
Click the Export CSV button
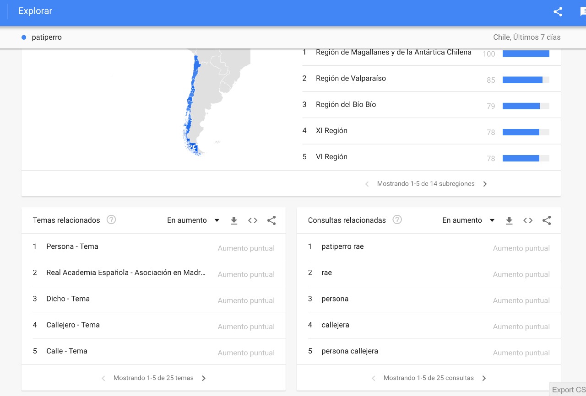[x=568, y=390]
